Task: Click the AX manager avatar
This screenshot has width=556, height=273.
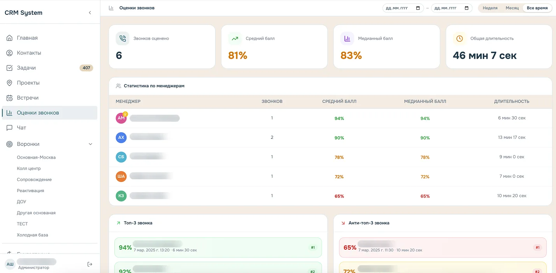Action: (121, 138)
